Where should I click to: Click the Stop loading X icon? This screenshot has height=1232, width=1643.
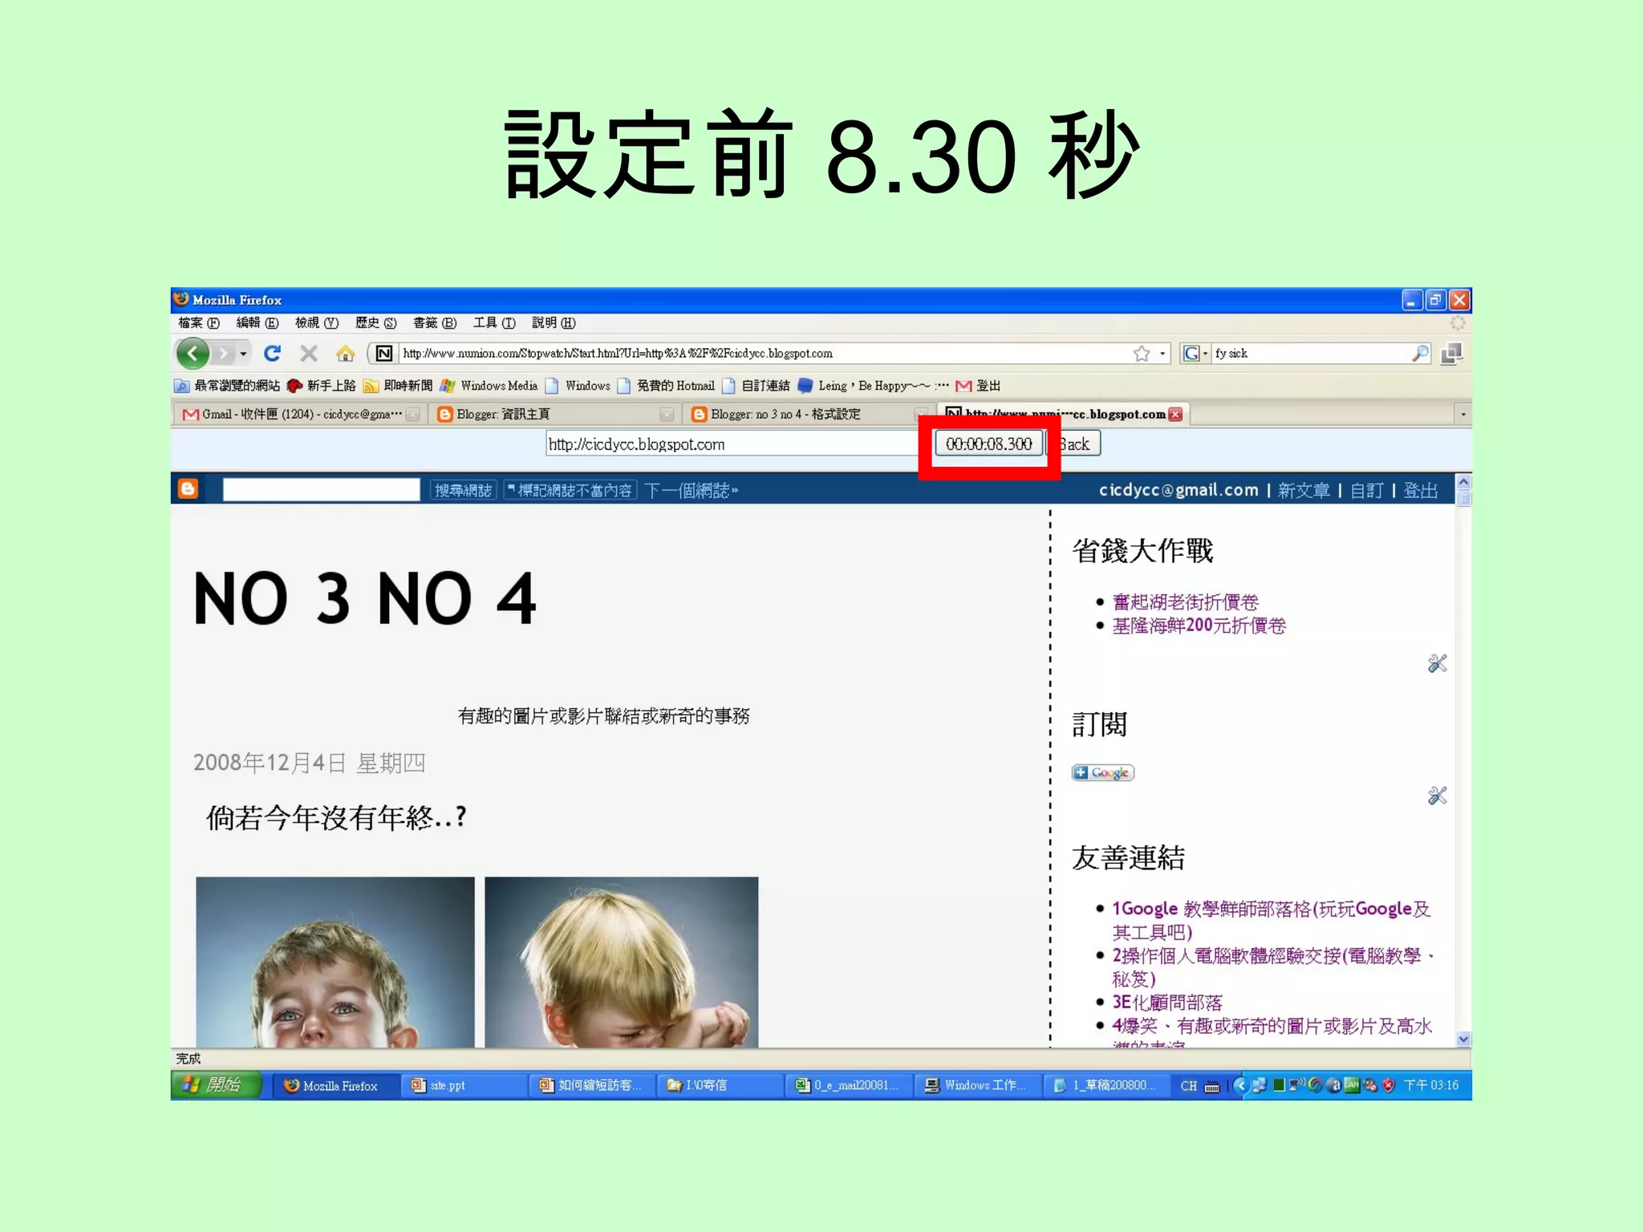[x=309, y=353]
